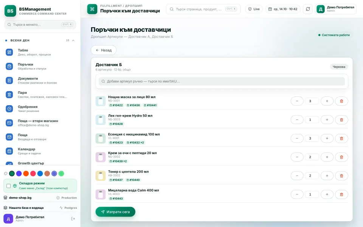Open order tag #10428
This screenshot has height=227, width=363.
116,124
